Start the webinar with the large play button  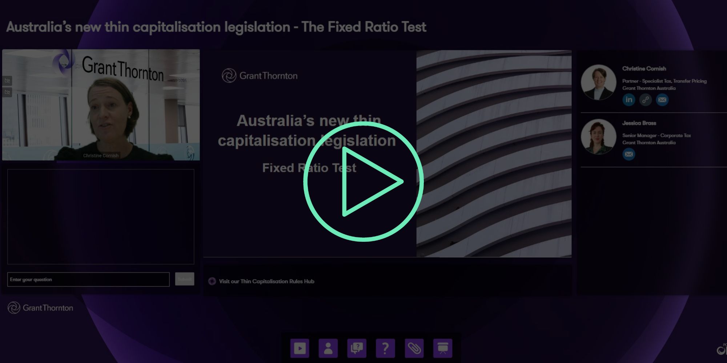363,181
